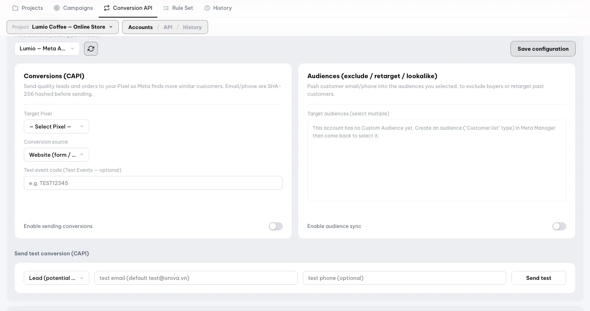
Task: Focus the test phone input field
Action: pos(404,278)
